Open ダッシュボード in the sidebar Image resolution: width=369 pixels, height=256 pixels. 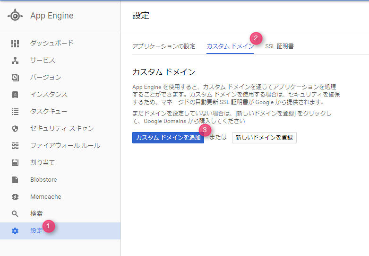pyautogui.click(x=60, y=44)
